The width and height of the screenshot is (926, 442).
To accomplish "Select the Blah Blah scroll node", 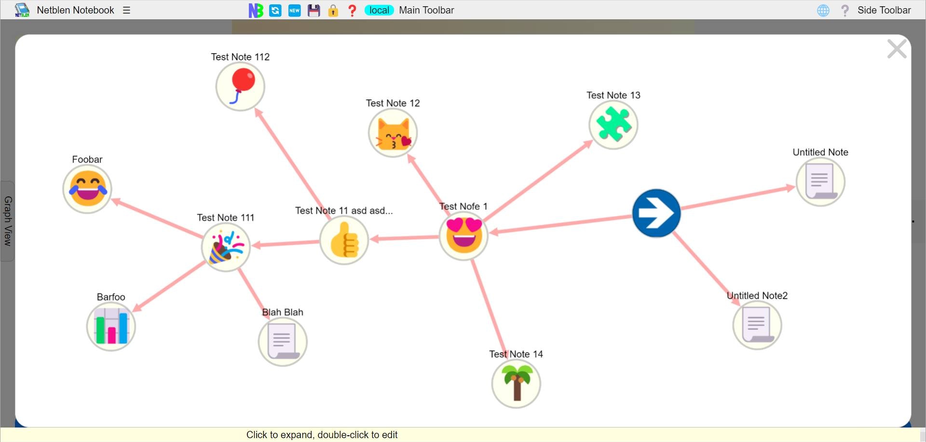I will pyautogui.click(x=283, y=342).
